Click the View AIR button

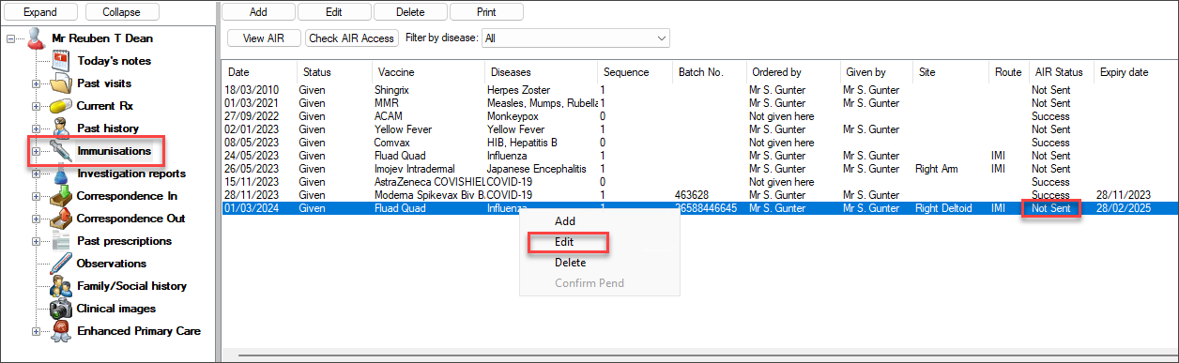(x=265, y=38)
